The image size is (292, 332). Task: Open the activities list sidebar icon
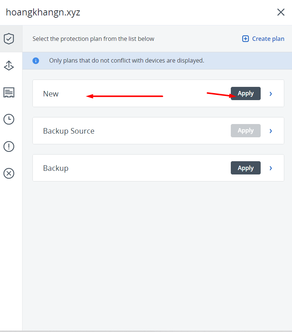click(9, 92)
